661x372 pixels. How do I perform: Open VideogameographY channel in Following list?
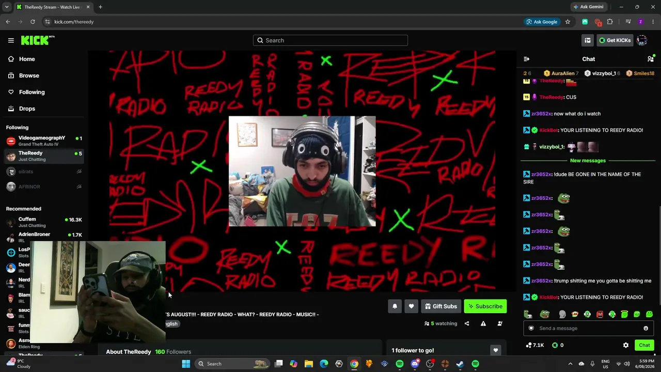(x=44, y=141)
